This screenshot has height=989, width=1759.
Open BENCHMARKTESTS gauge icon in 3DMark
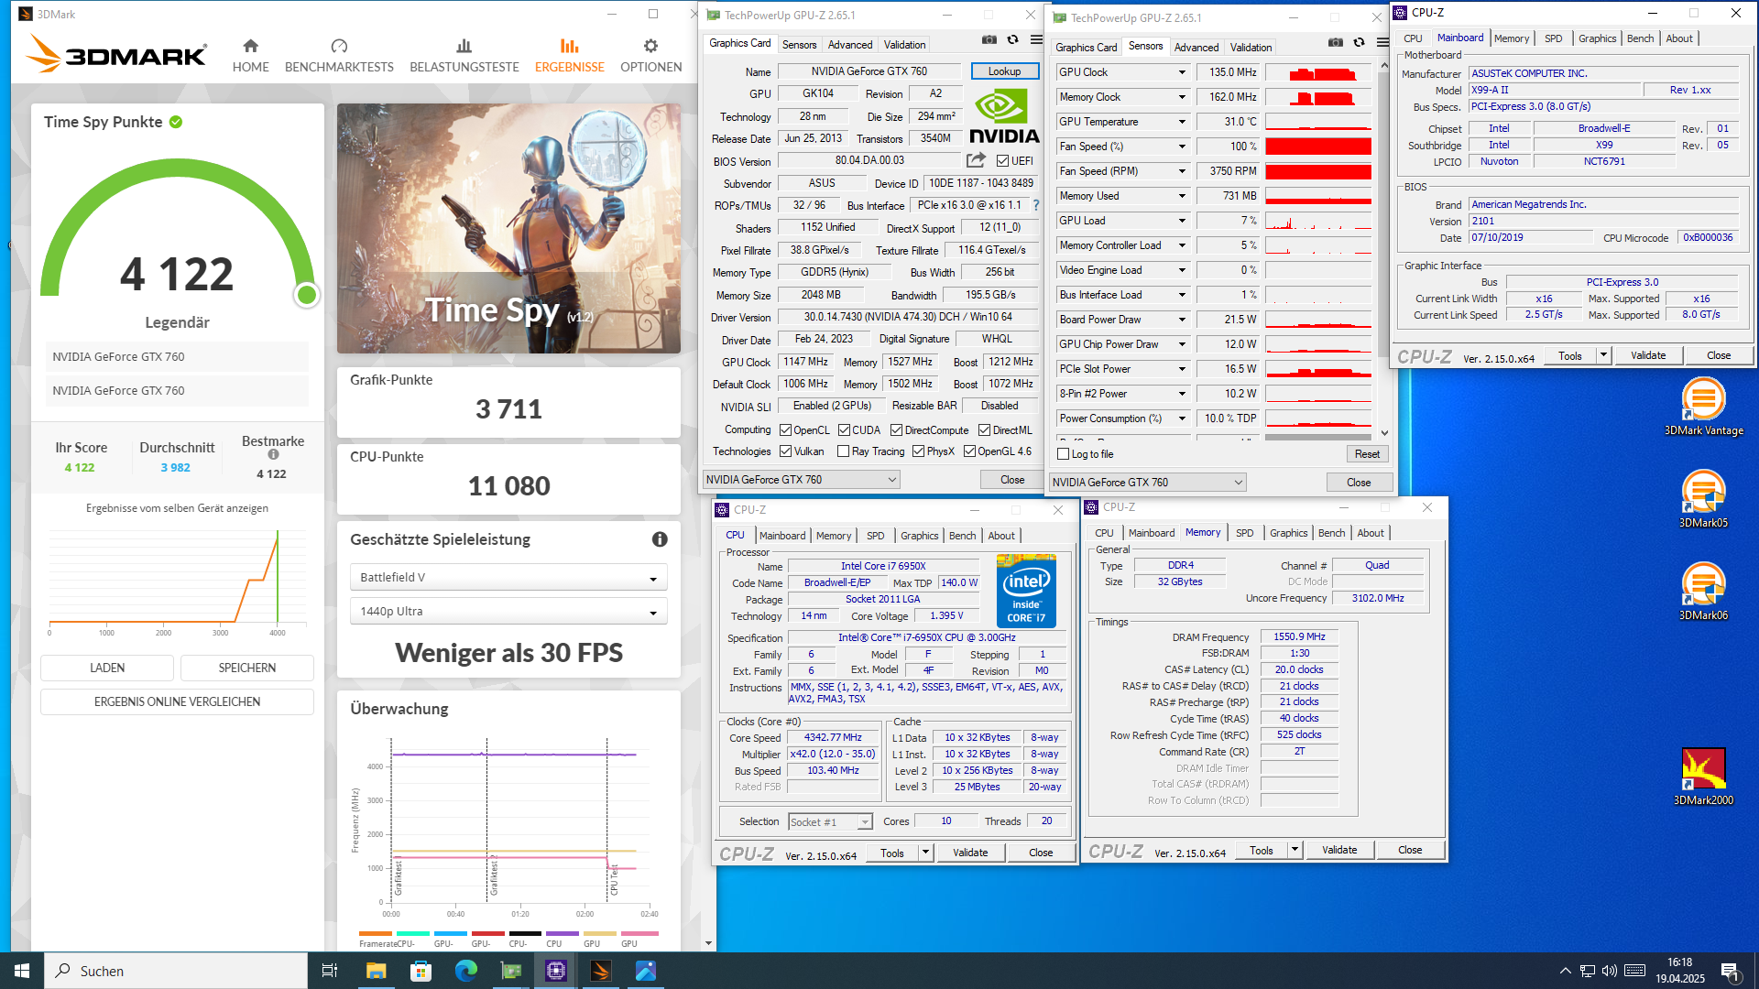[x=339, y=46]
